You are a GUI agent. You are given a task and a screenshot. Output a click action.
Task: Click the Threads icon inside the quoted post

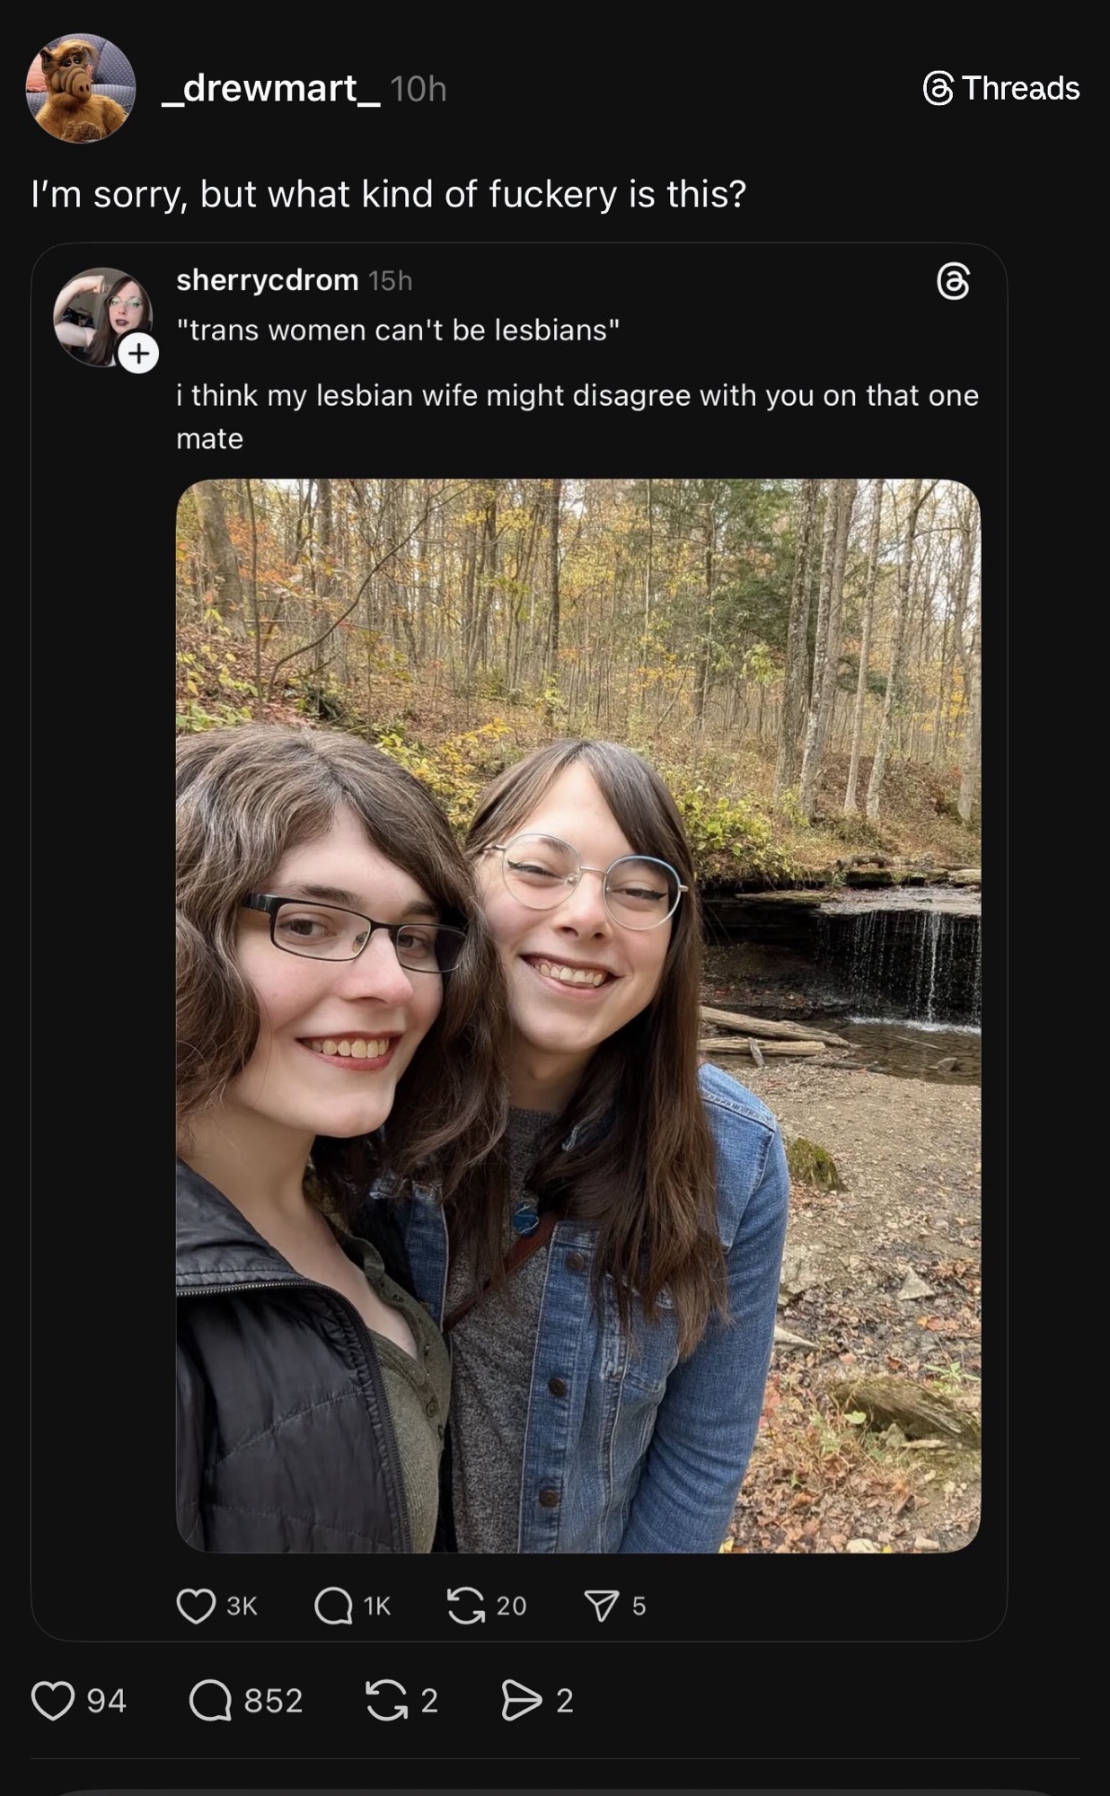[953, 281]
